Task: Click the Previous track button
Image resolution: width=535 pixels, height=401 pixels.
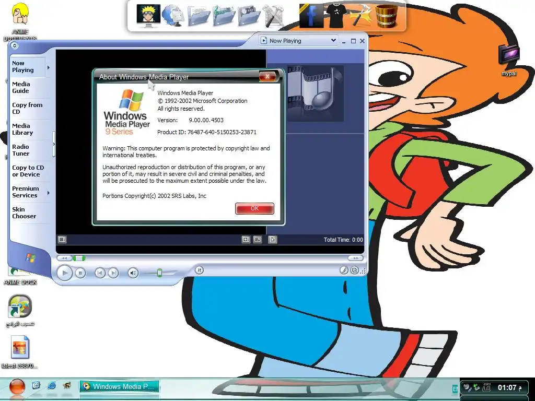Action: click(x=100, y=273)
